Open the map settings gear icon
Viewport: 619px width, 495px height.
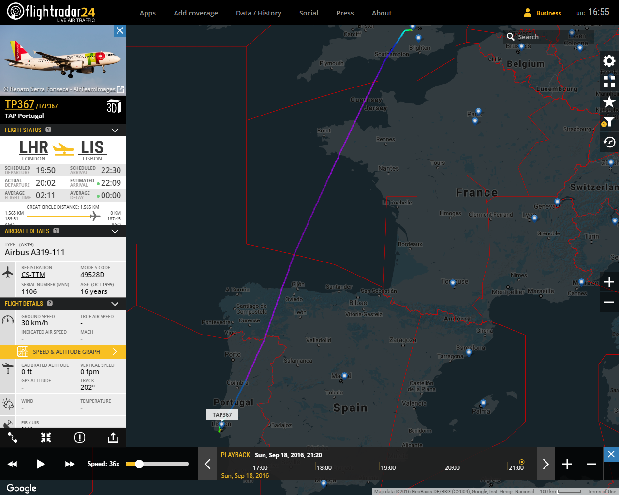point(609,61)
